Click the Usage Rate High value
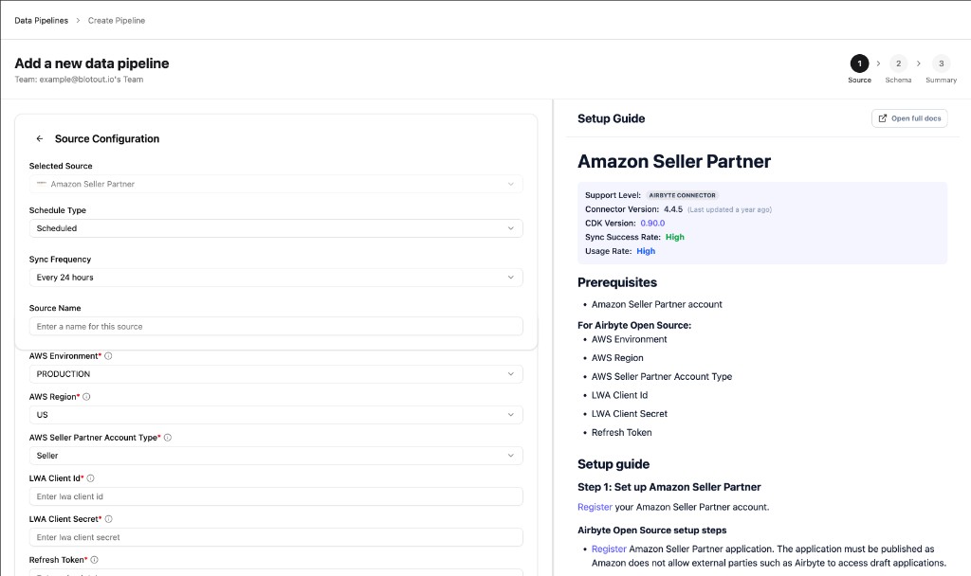 click(646, 251)
